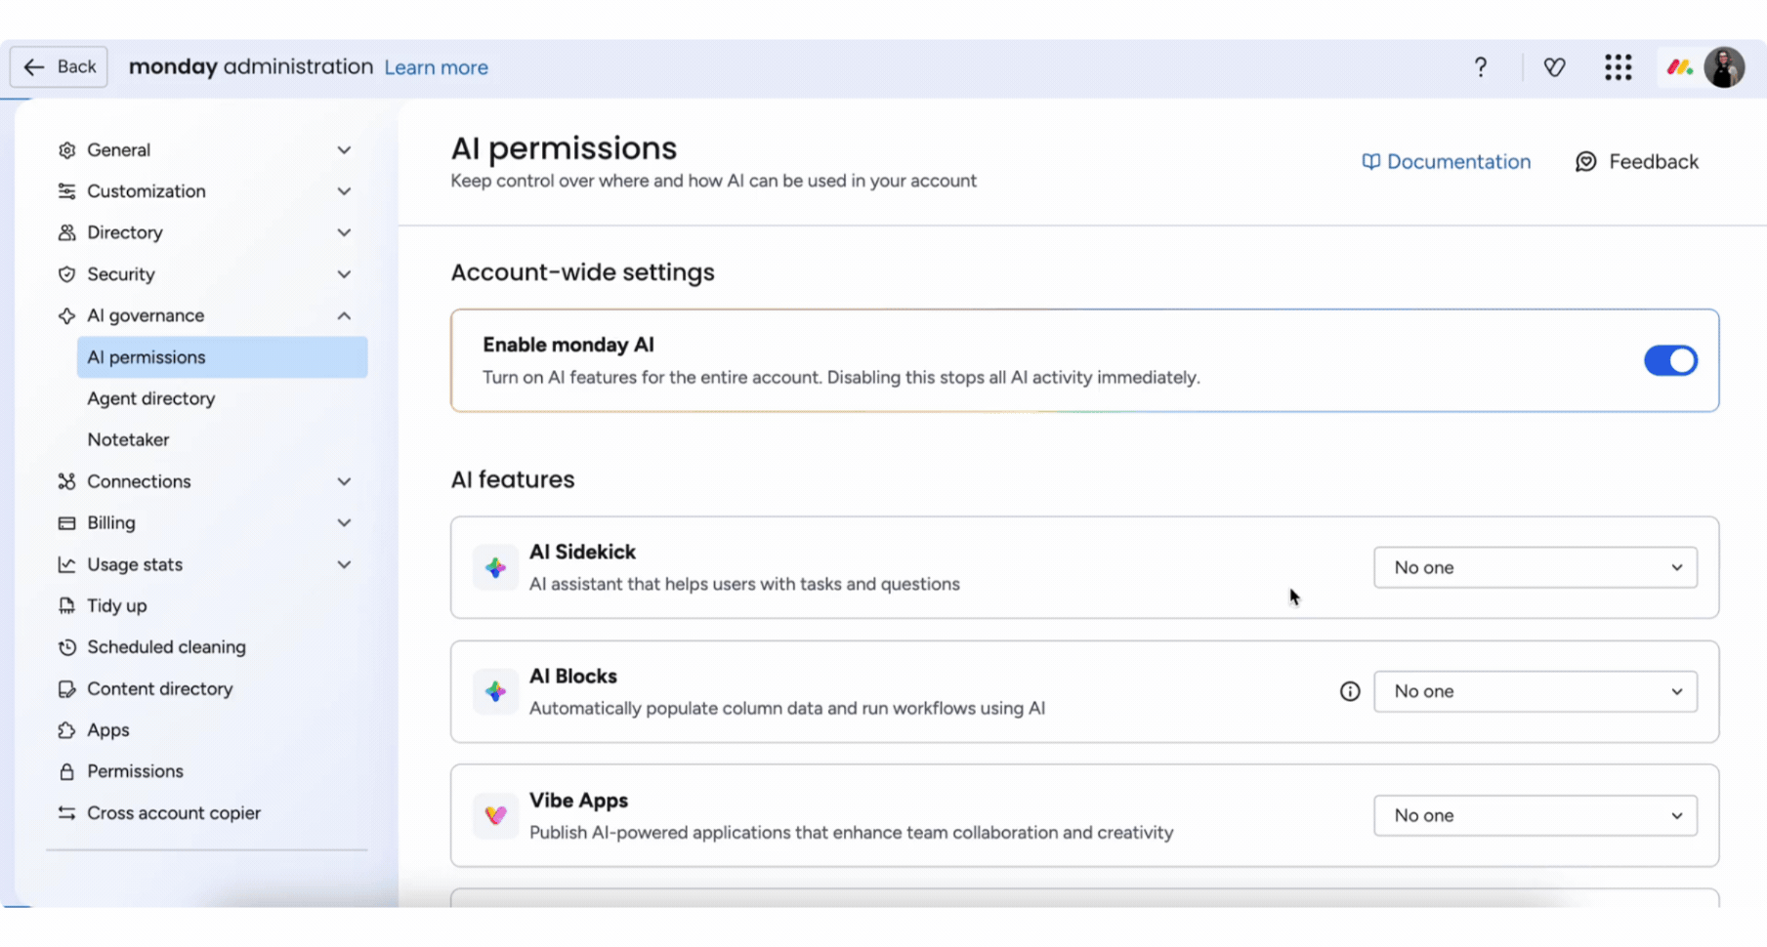
Task: Go to Tidy up in the sidebar
Action: click(116, 606)
